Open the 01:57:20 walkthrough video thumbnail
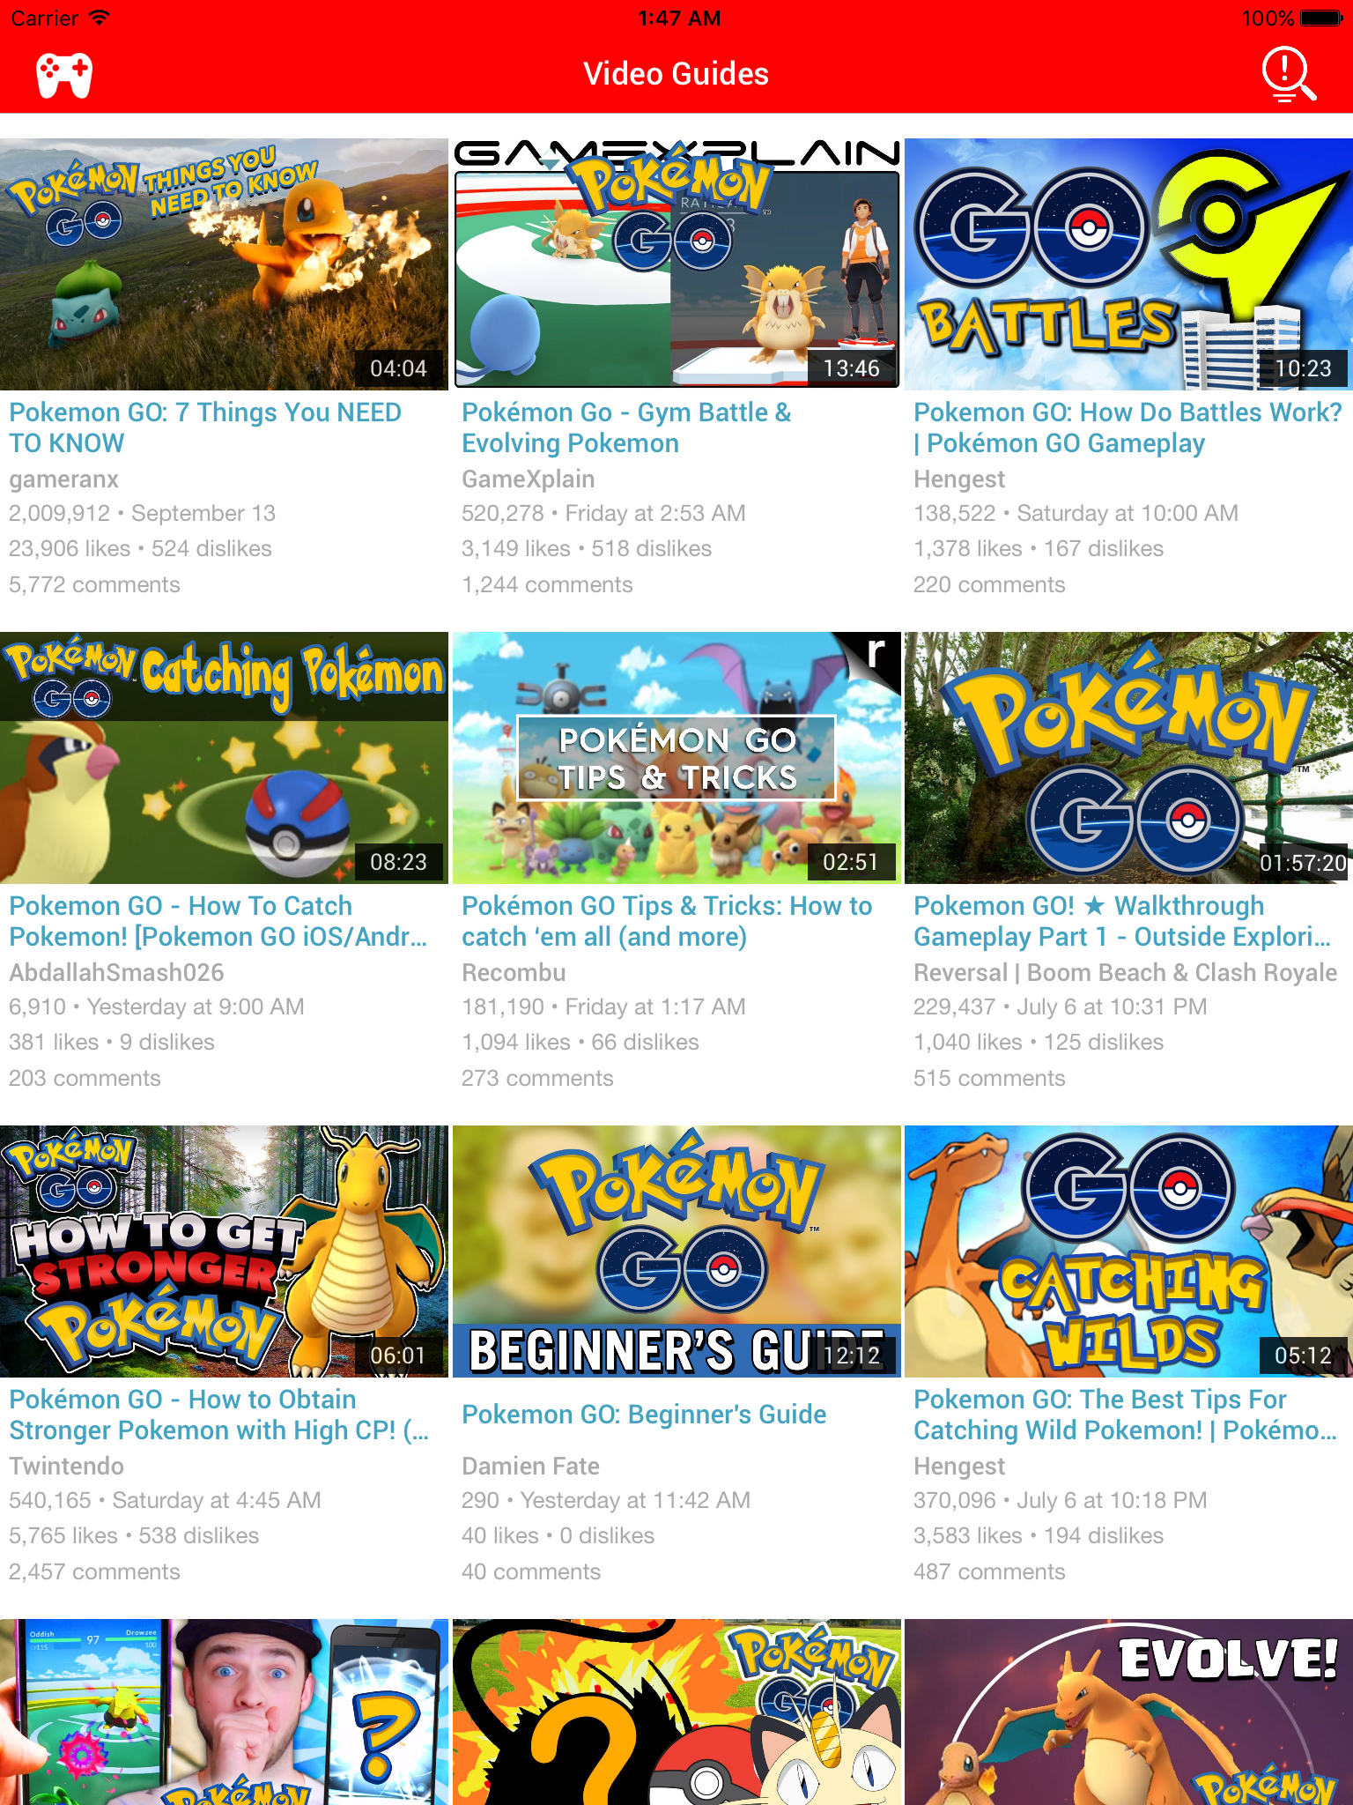This screenshot has width=1353, height=1805. (x=1129, y=758)
